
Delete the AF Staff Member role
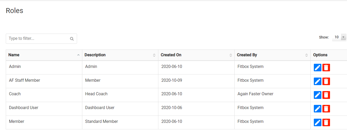(326, 81)
